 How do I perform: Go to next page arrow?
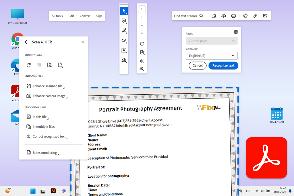pos(142,33)
